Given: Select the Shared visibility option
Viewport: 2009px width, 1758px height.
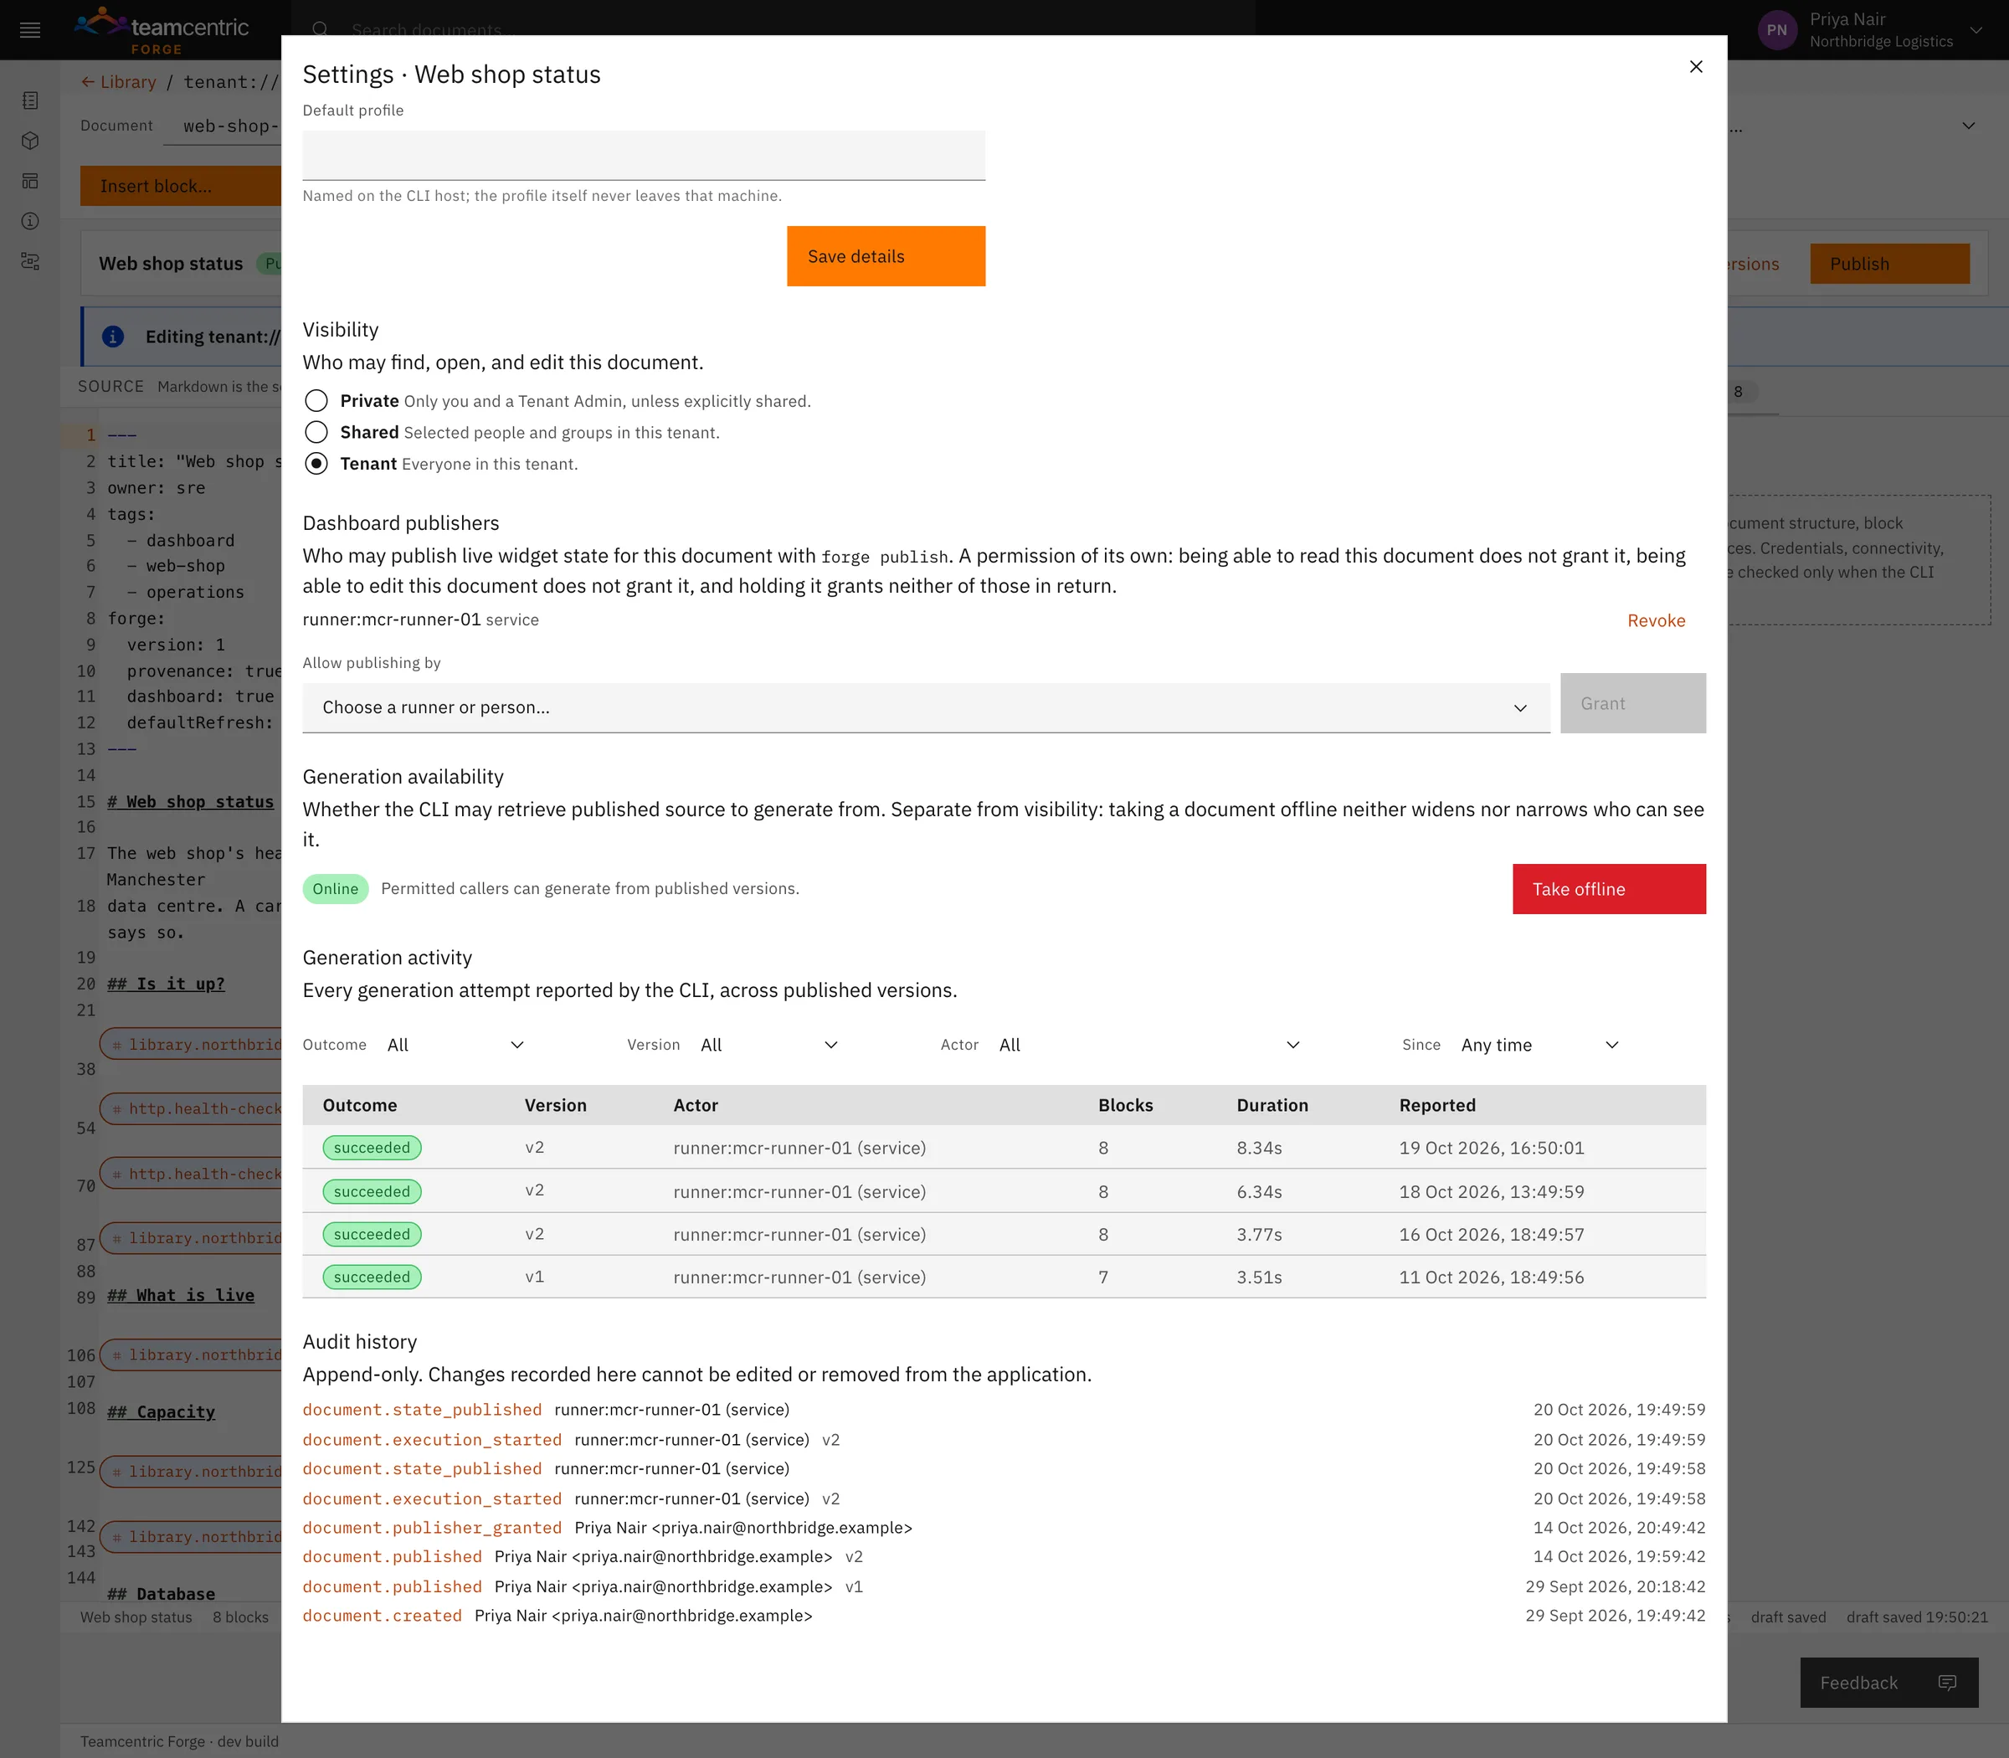Looking at the screenshot, I should point(316,432).
